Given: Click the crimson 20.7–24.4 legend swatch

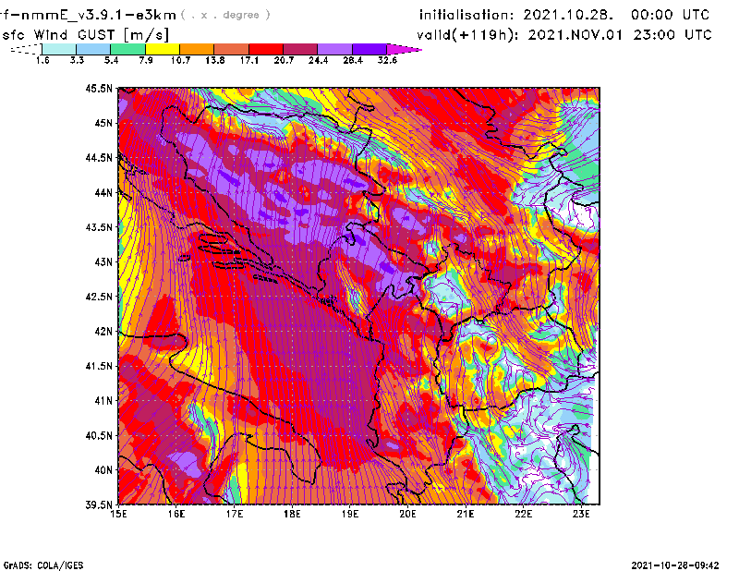Looking at the screenshot, I should click(300, 49).
